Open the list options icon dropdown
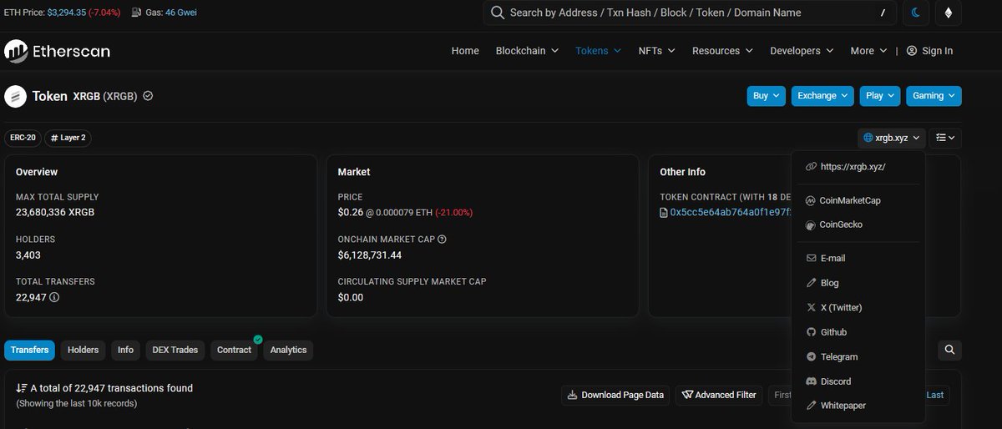 (945, 138)
